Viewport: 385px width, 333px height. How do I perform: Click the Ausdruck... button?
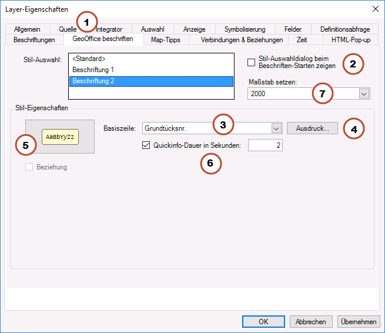312,128
